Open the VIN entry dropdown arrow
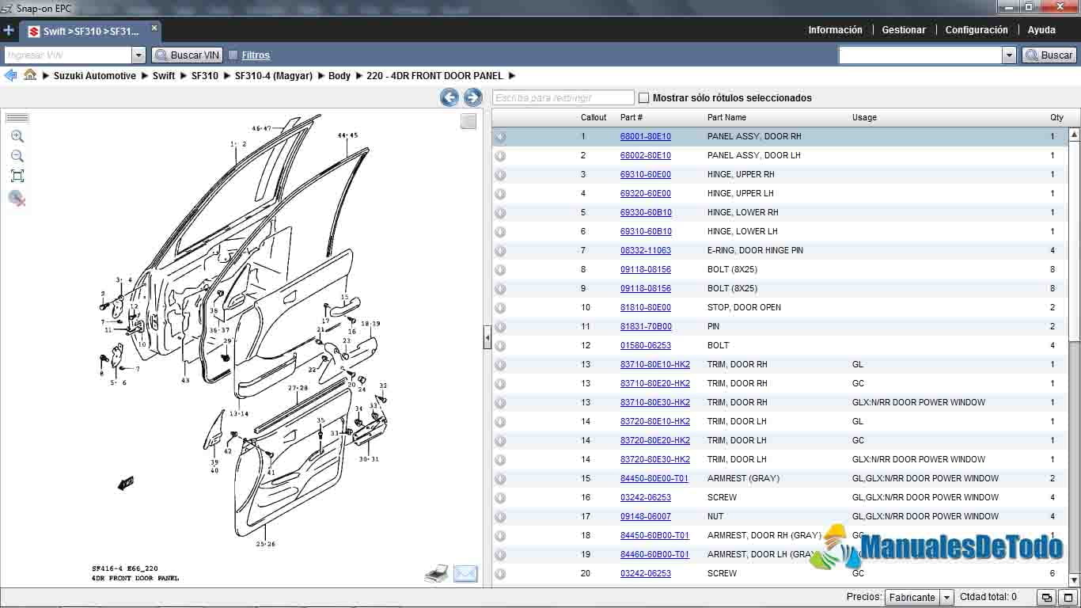This screenshot has height=608, width=1081. click(138, 55)
